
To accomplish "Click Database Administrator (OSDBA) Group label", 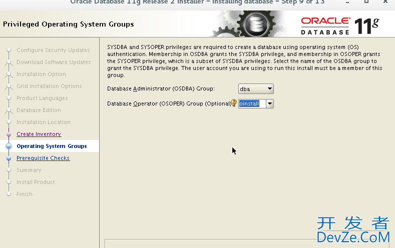I will pyautogui.click(x=161, y=88).
